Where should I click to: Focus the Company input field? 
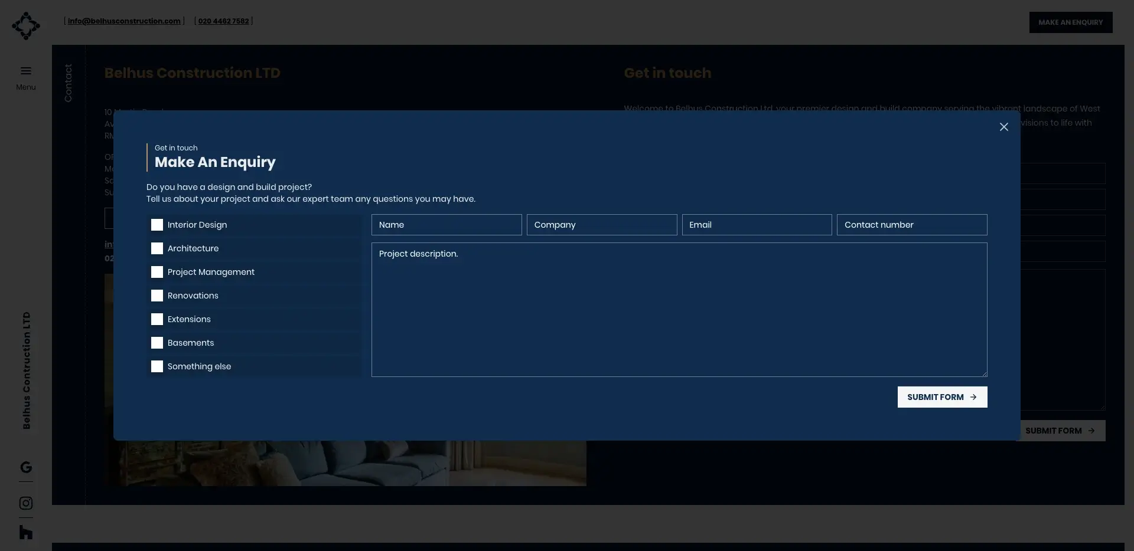pyautogui.click(x=601, y=225)
